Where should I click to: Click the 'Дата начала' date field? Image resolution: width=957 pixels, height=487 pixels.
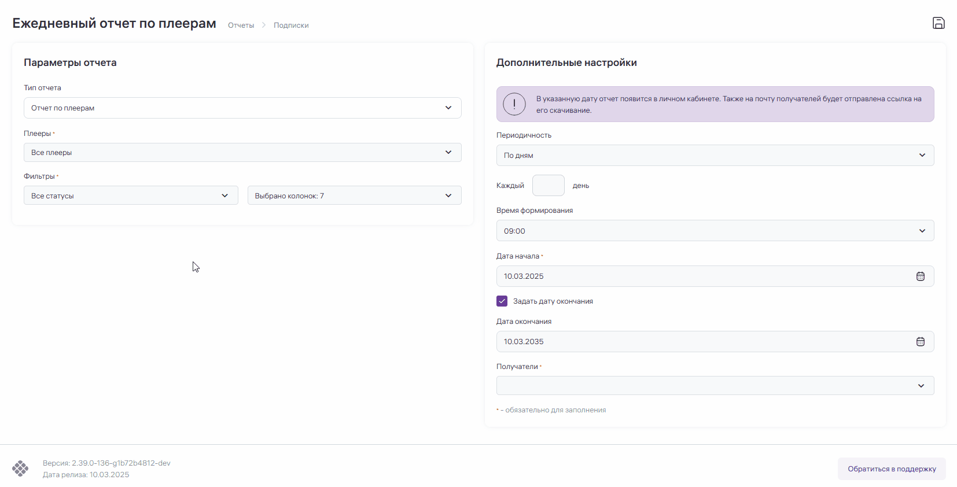tap(700, 276)
